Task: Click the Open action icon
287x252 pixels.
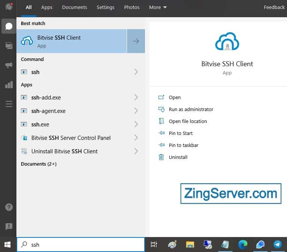Action: [x=161, y=97]
